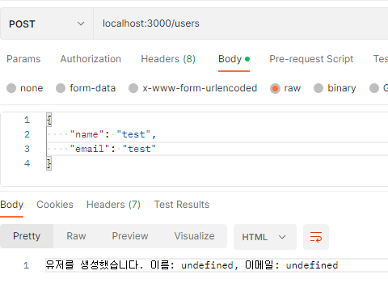Open the Pre-request Script tab

point(311,59)
